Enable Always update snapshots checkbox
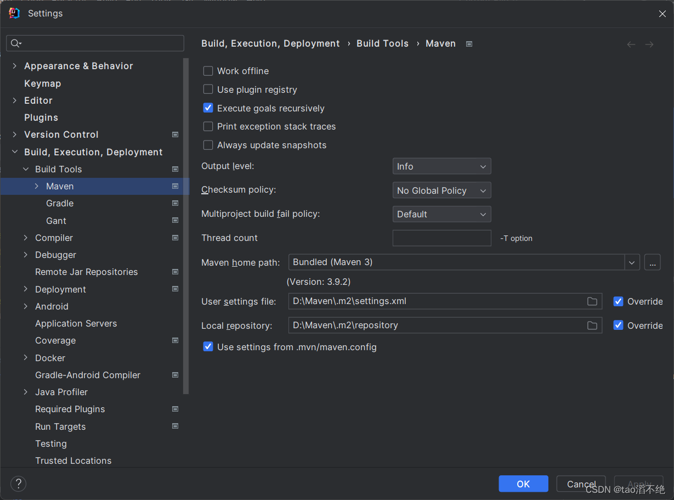Viewport: 674px width, 500px height. (208, 145)
